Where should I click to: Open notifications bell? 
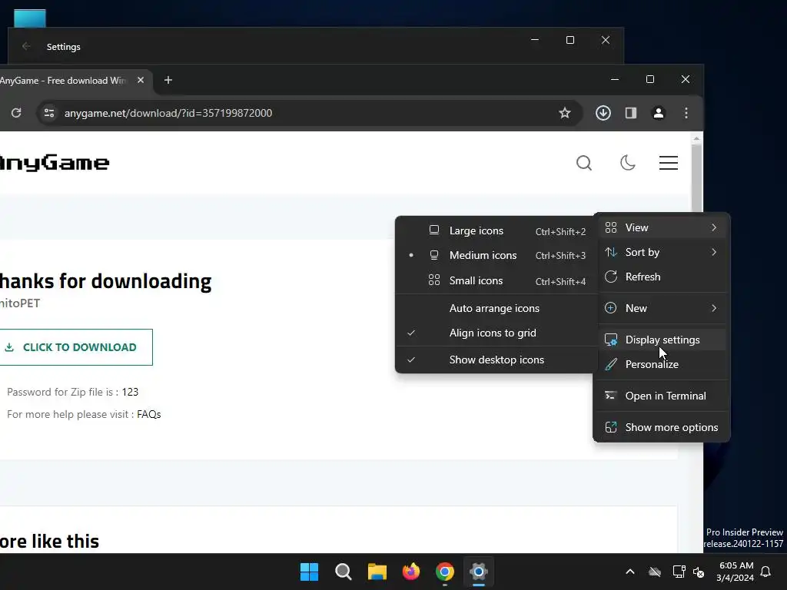pos(766,572)
